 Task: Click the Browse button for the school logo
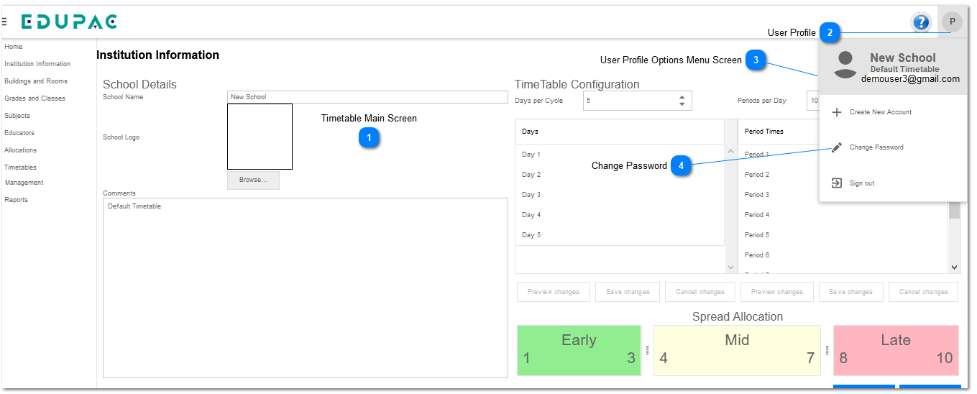(x=253, y=180)
